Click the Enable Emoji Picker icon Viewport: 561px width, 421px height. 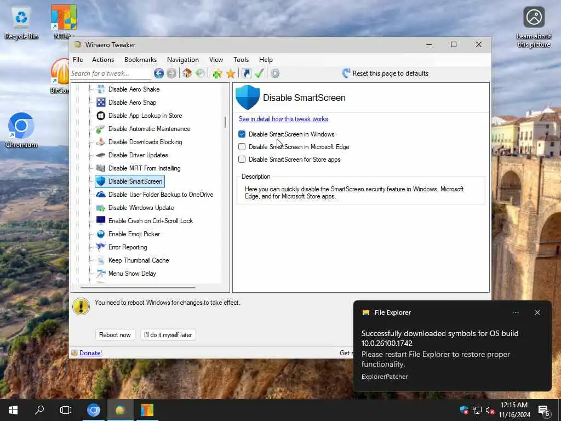point(101,234)
